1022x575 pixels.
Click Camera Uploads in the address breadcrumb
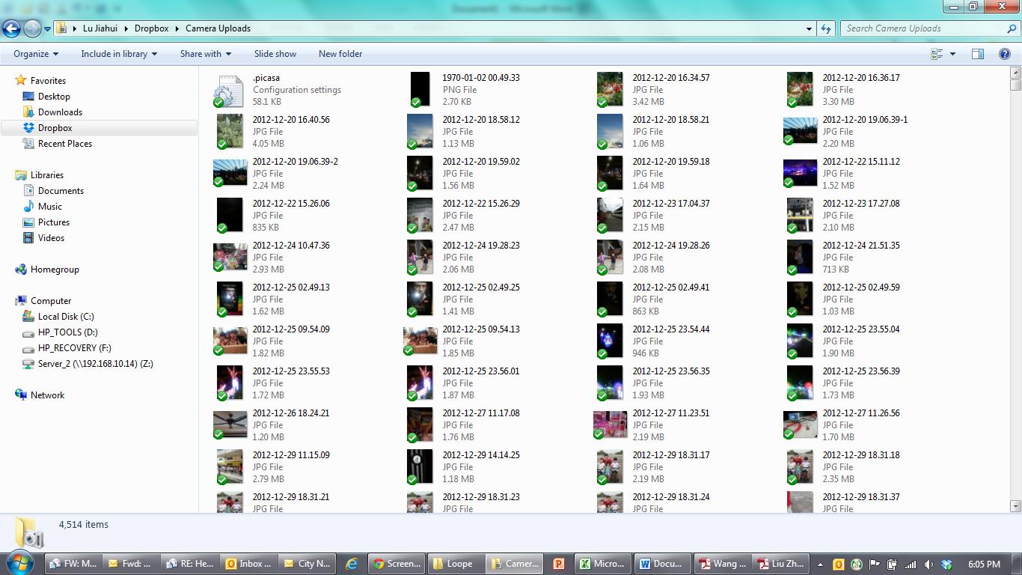click(218, 28)
